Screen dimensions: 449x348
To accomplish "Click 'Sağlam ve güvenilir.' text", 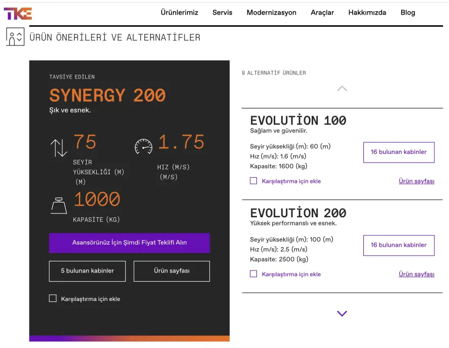I will [x=279, y=131].
